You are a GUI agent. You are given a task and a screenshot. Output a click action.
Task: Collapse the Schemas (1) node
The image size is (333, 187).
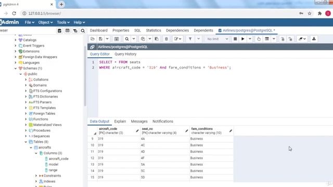[x=16, y=68]
